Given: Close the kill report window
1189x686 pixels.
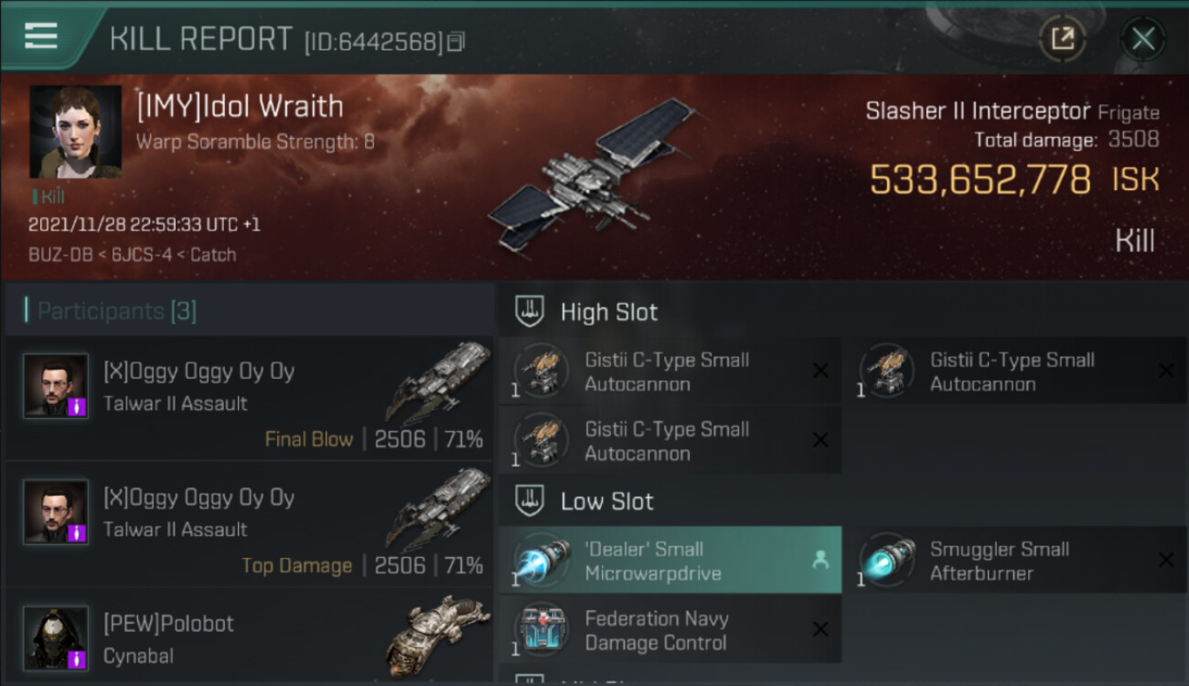Looking at the screenshot, I should tap(1143, 38).
